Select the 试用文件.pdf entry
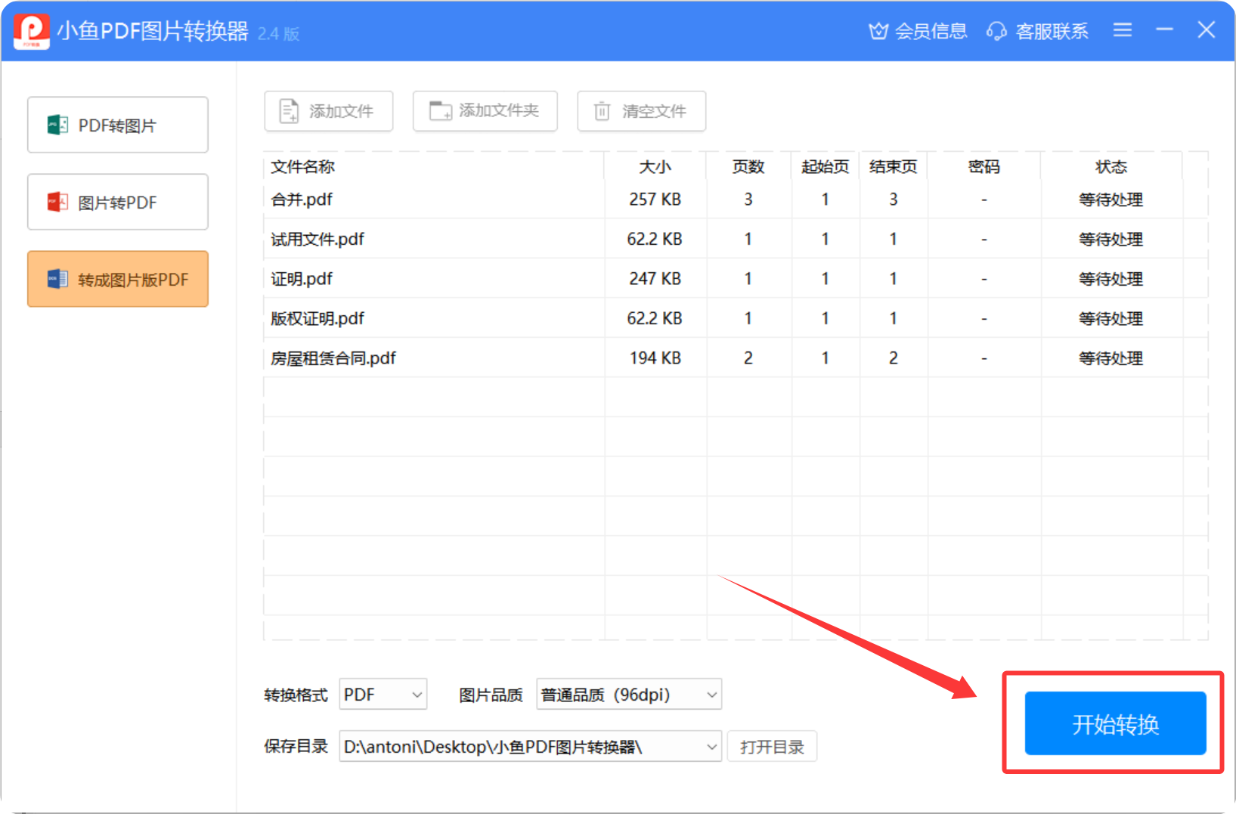 tap(318, 240)
